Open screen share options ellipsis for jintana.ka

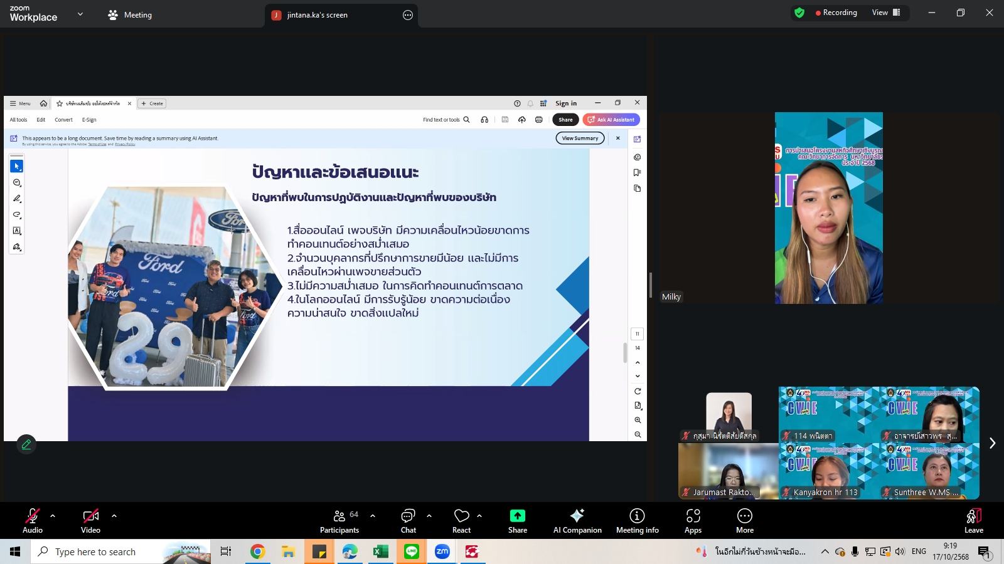408,15
